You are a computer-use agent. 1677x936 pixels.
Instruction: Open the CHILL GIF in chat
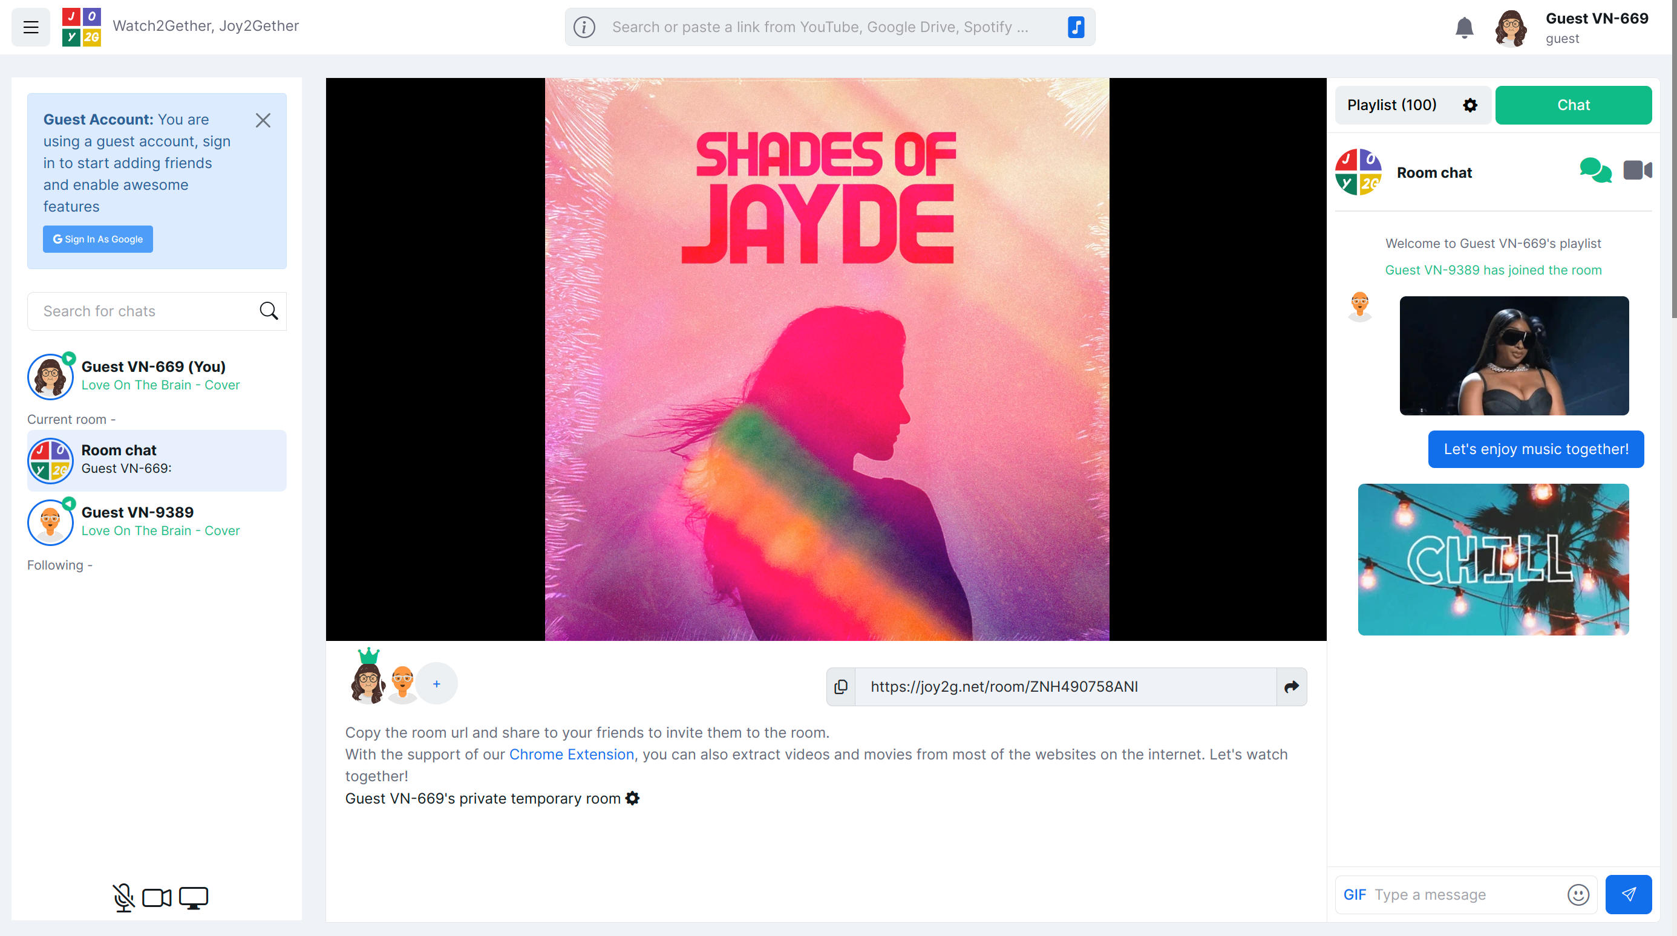click(x=1494, y=559)
